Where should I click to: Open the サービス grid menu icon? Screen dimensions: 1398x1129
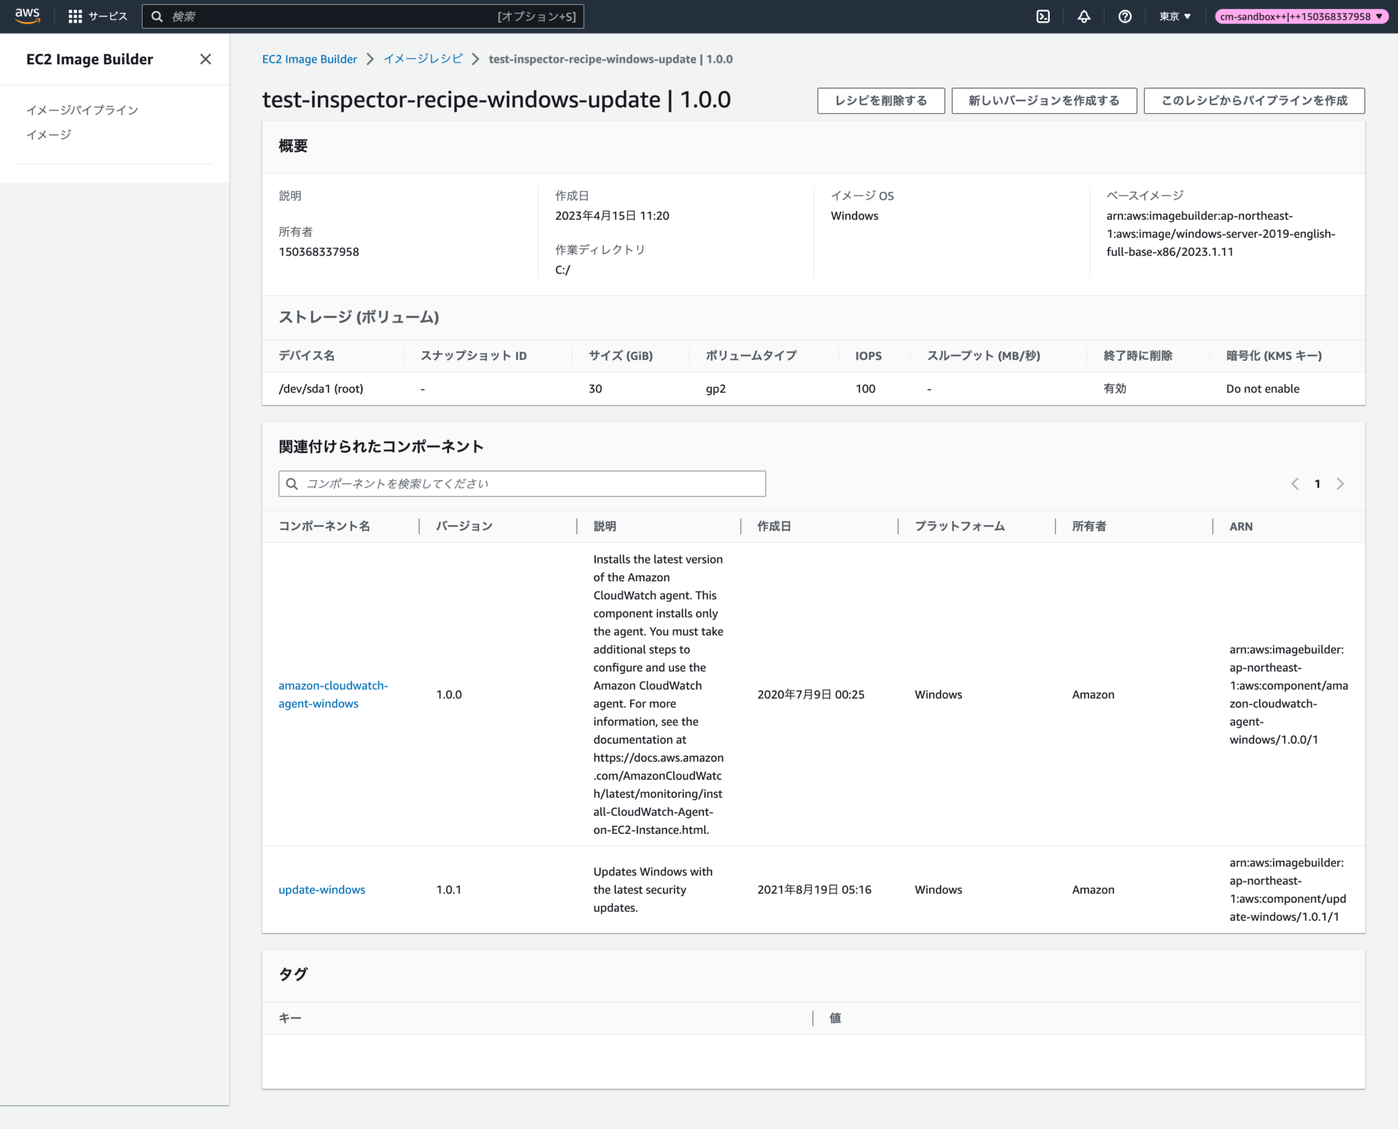pyautogui.click(x=76, y=16)
